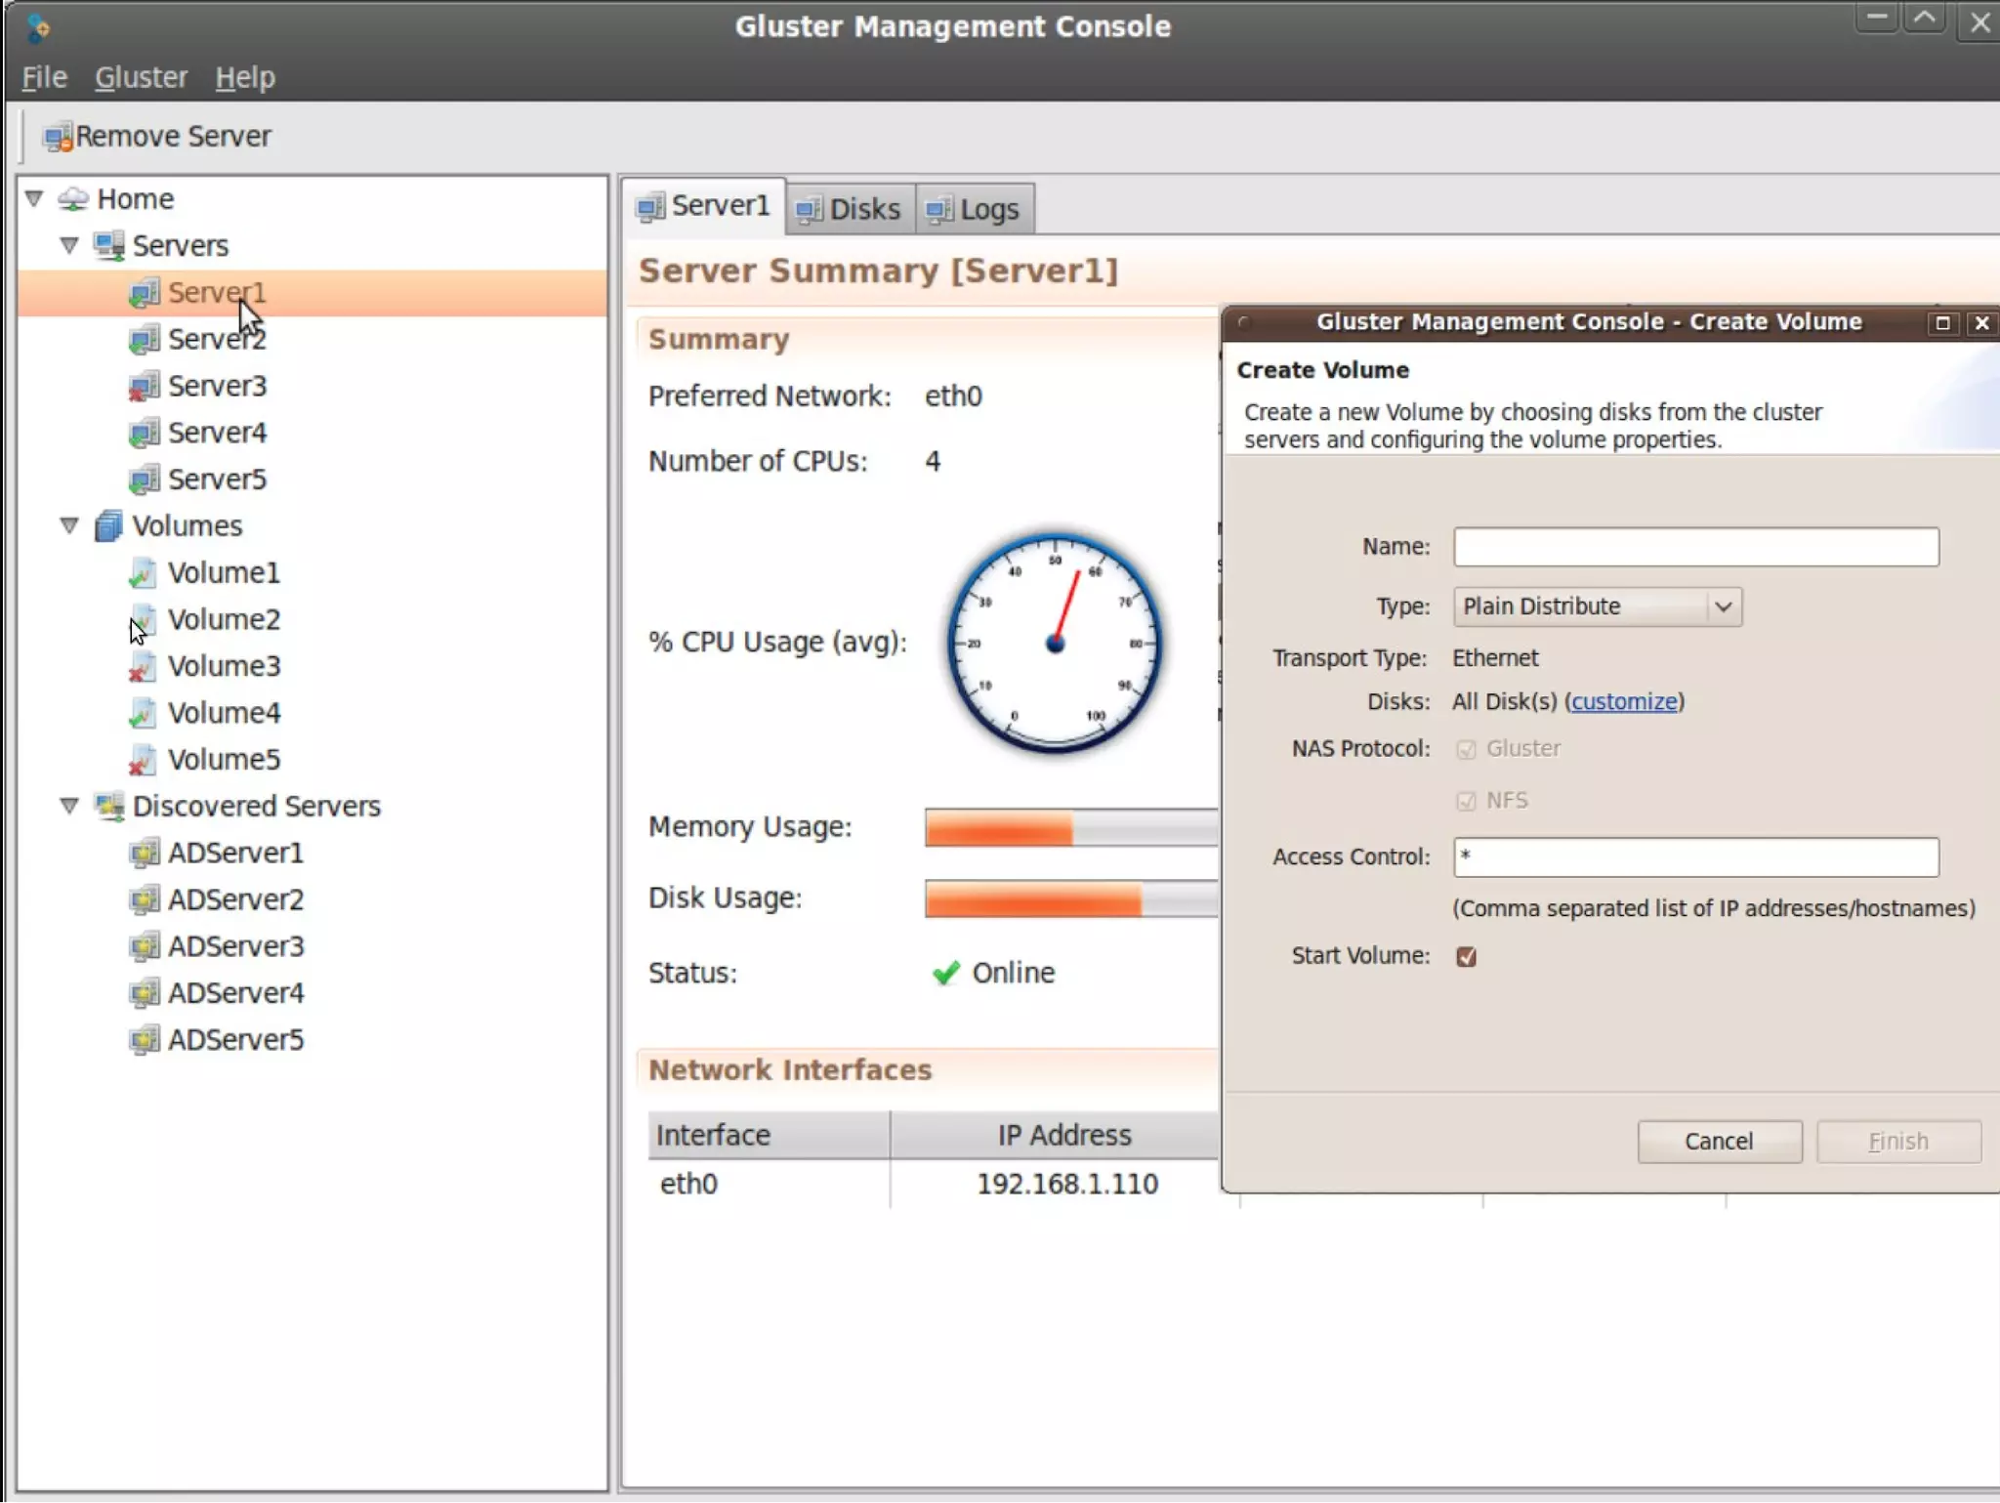Click the Remove Server toolbar icon
This screenshot has height=1503, width=2000.
58,137
